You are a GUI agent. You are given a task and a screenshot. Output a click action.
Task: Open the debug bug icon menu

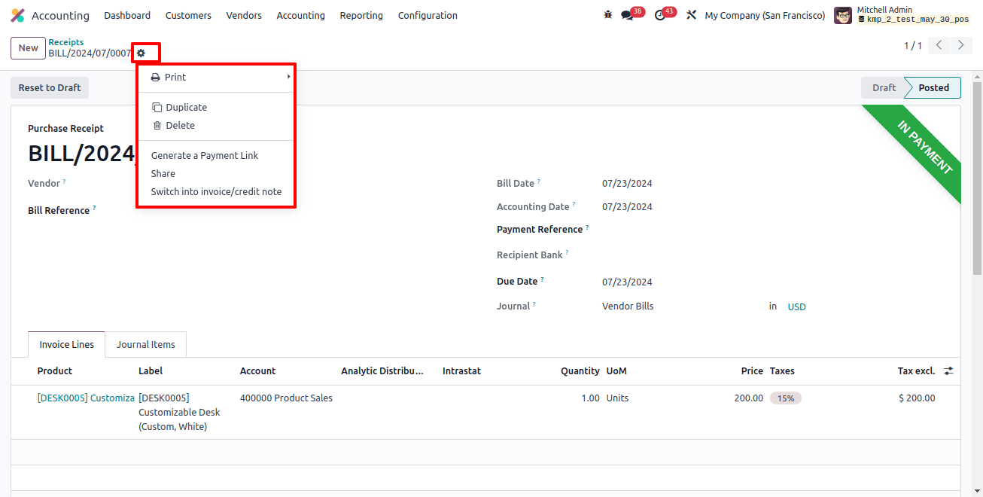tap(608, 15)
